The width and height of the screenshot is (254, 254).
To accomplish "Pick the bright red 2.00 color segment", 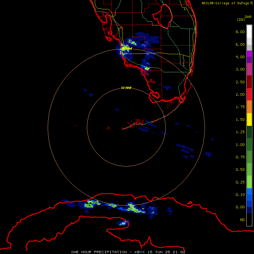I will click(x=249, y=95).
